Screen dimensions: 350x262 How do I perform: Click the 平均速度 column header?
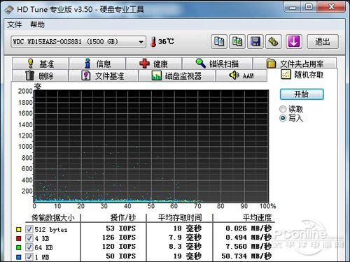pyautogui.click(x=257, y=217)
